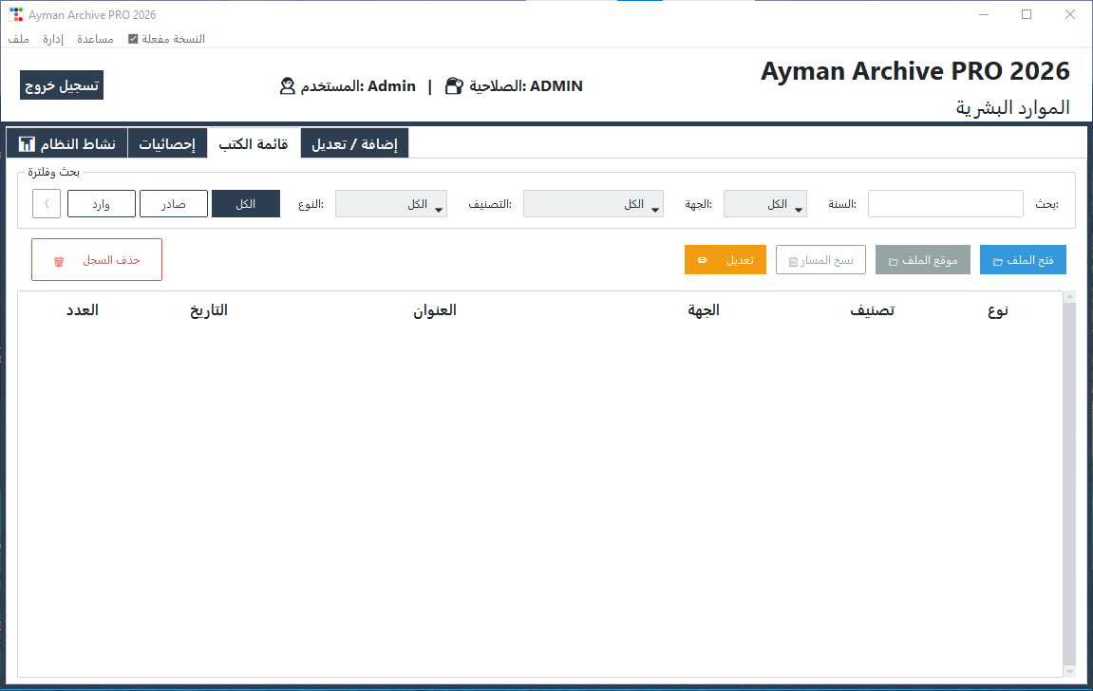
Task: Sort by the العدد column header
Action: tap(83, 310)
